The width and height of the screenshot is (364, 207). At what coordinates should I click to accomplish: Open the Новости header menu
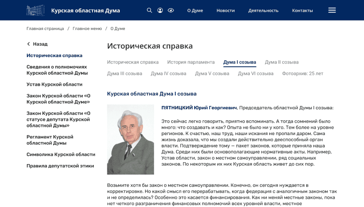[x=225, y=11]
